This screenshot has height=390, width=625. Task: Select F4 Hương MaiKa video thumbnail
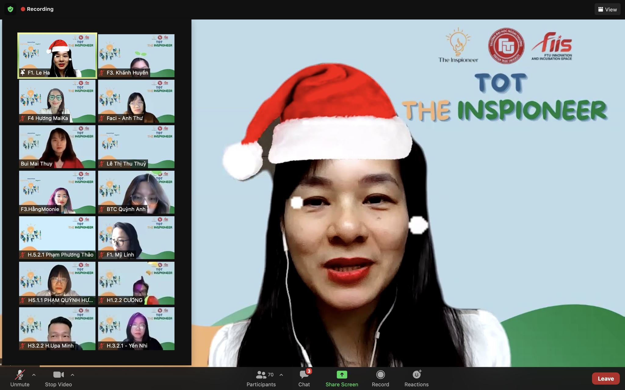tap(57, 101)
